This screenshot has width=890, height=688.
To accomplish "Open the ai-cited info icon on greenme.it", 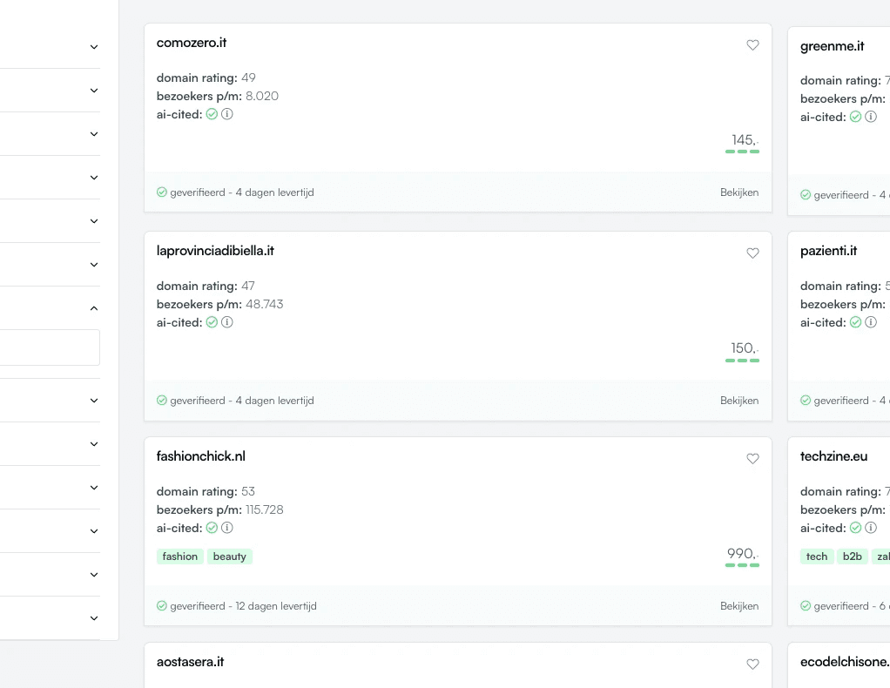I will (x=870, y=116).
